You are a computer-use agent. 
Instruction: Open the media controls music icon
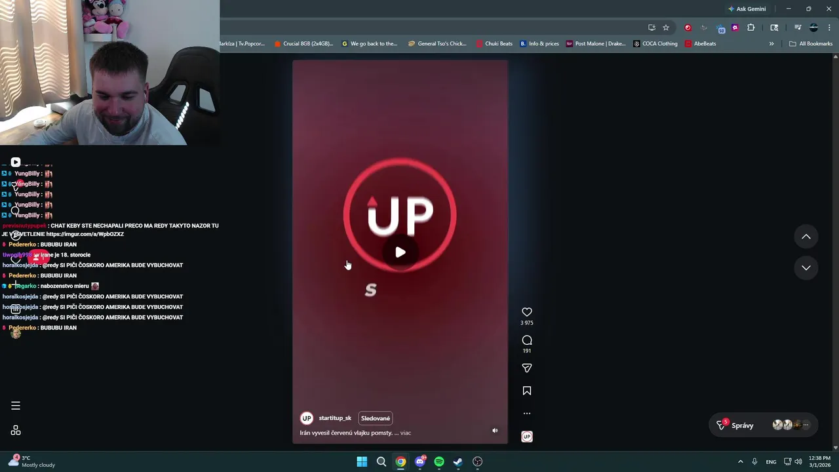click(798, 28)
